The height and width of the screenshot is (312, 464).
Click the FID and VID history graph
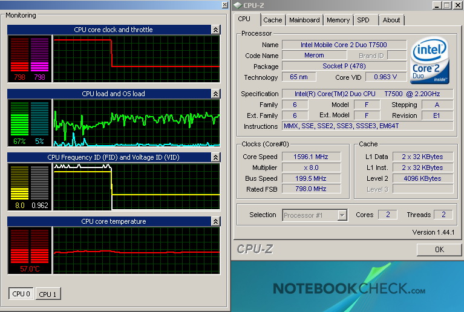tap(137, 187)
